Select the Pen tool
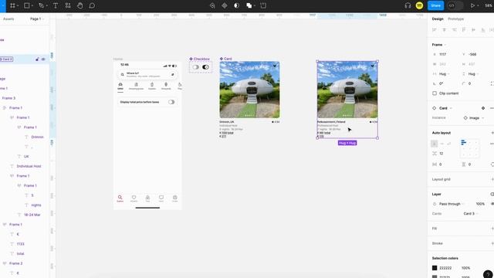Screen dimensions: 494x278 point(41,5)
